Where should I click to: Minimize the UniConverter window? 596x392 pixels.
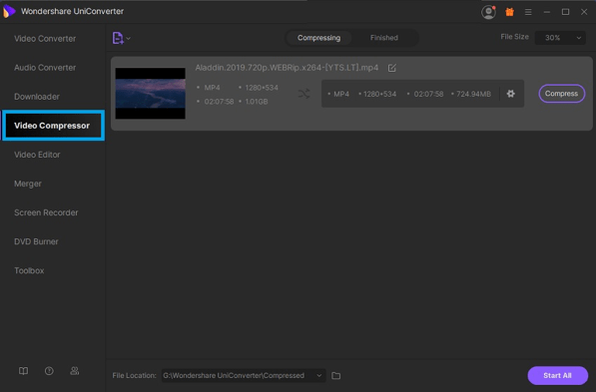pos(547,12)
